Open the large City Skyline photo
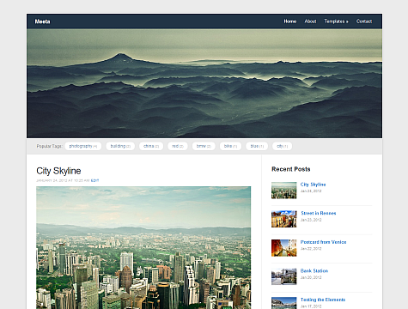The width and height of the screenshot is (408, 309). (143, 248)
